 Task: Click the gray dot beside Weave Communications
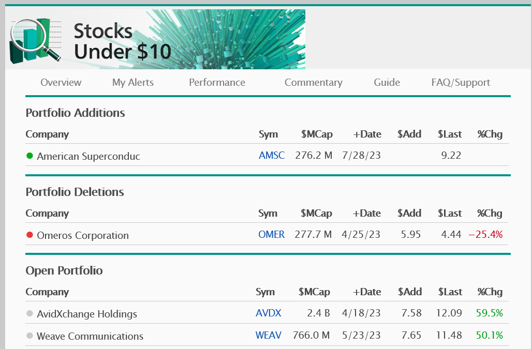(x=29, y=336)
